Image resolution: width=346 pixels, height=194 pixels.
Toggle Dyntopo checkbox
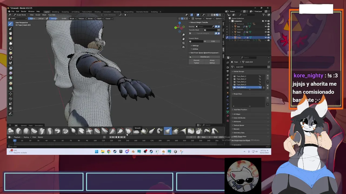point(193,19)
